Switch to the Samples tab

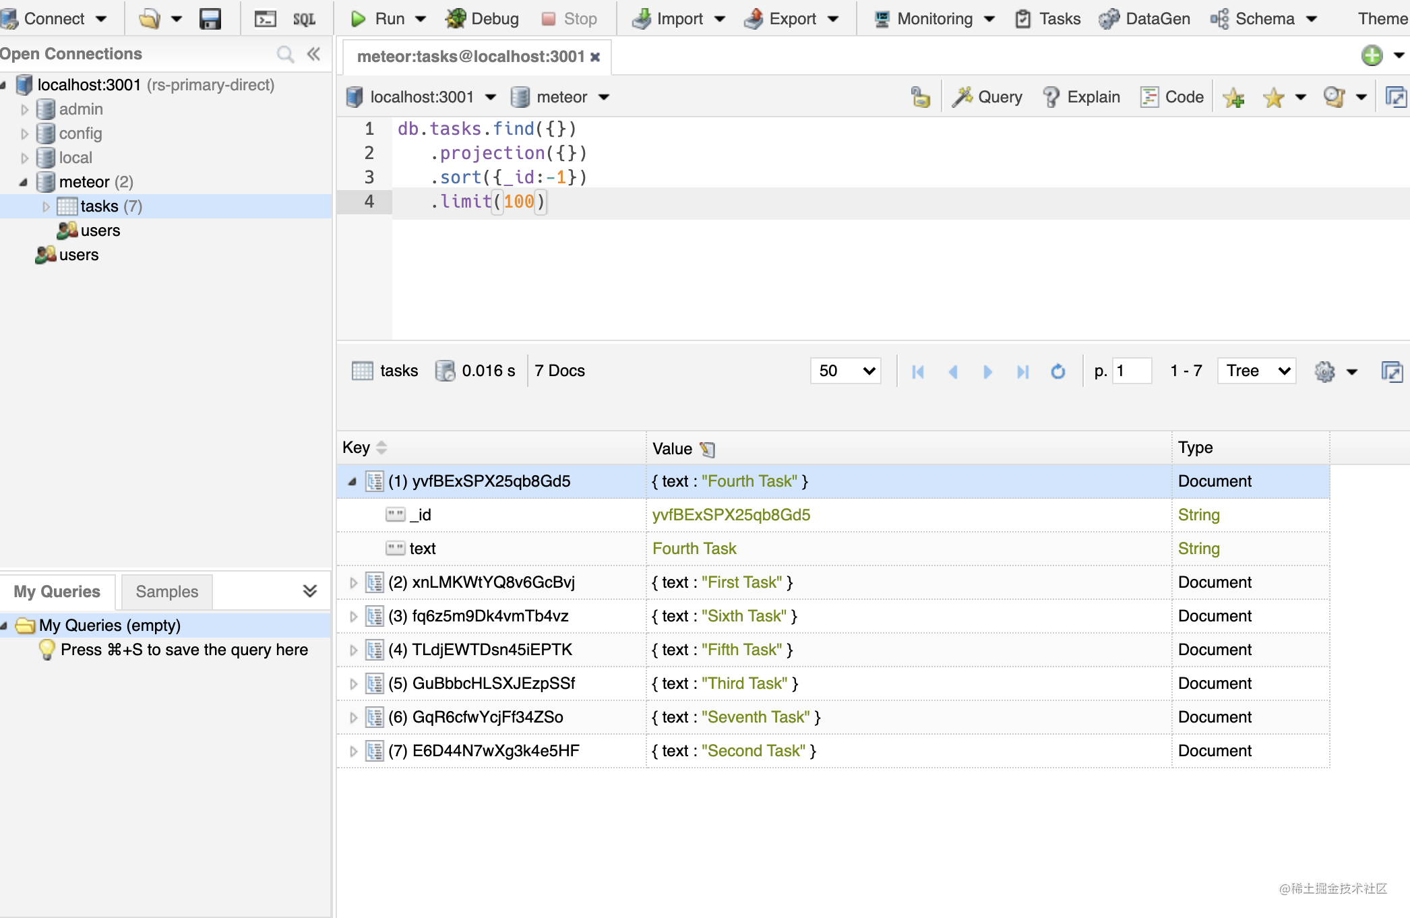(166, 592)
